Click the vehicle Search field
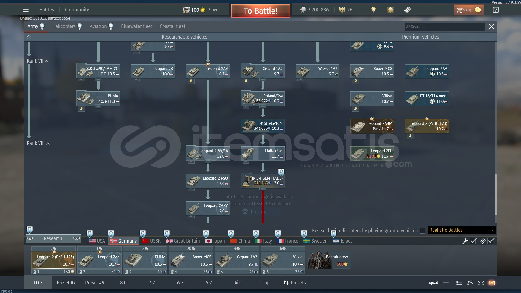 pyautogui.click(x=445, y=27)
